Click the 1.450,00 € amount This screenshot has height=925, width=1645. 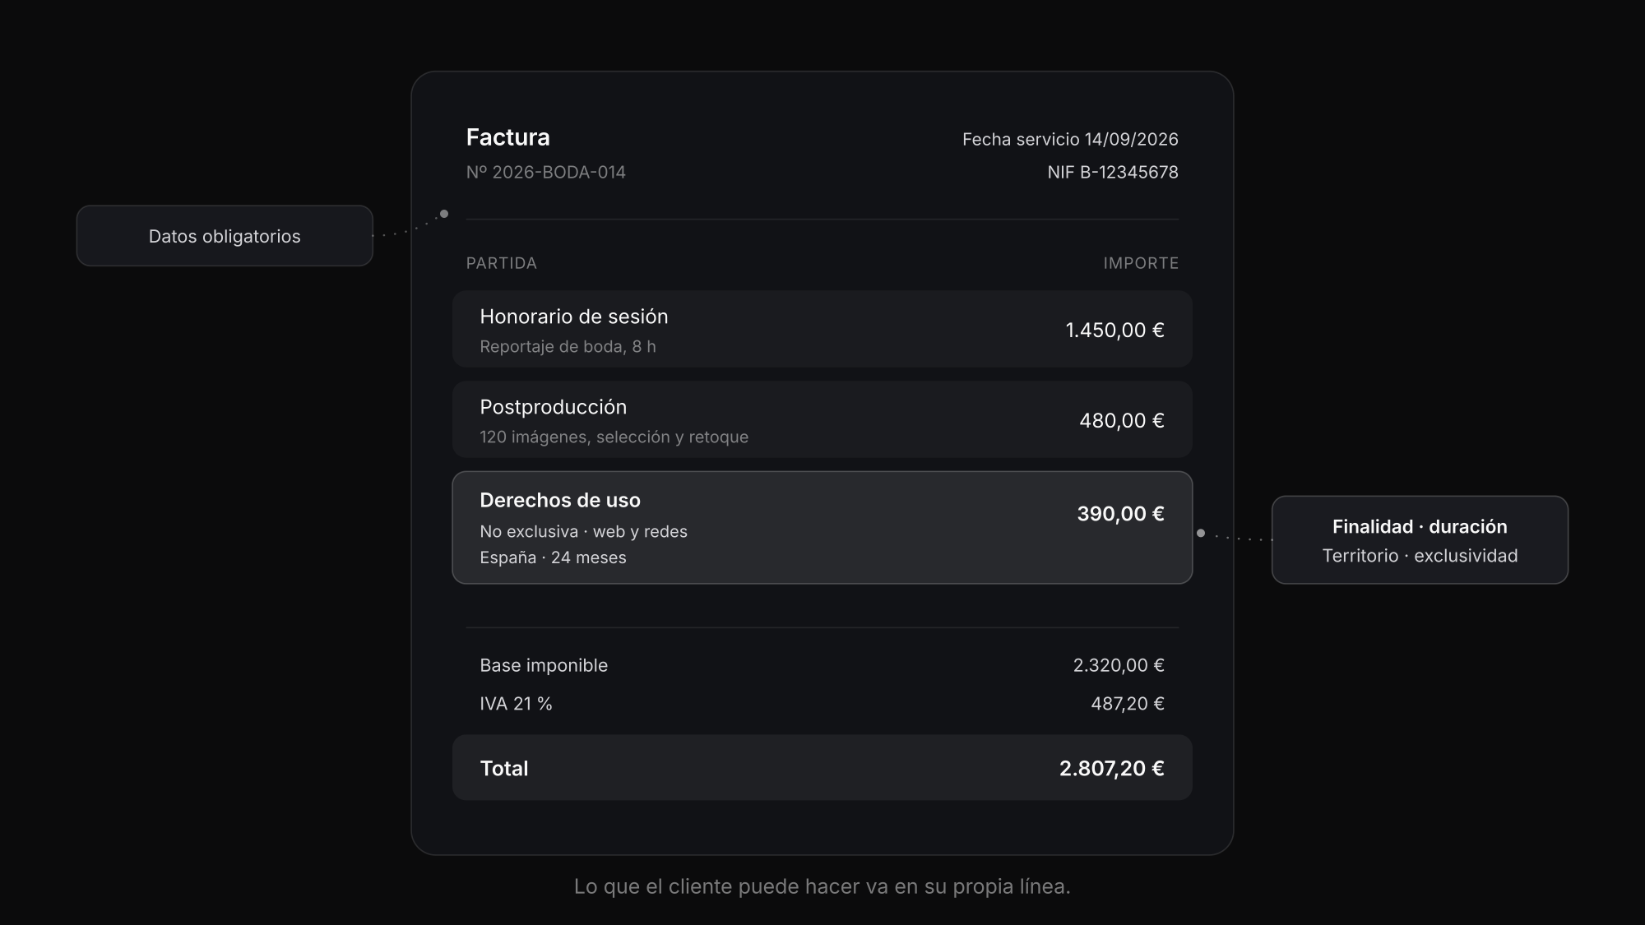click(1114, 330)
